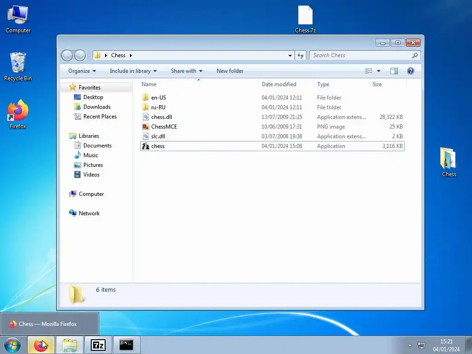Sort by the Name column header
This screenshot has width=472, height=354.
tap(199, 84)
